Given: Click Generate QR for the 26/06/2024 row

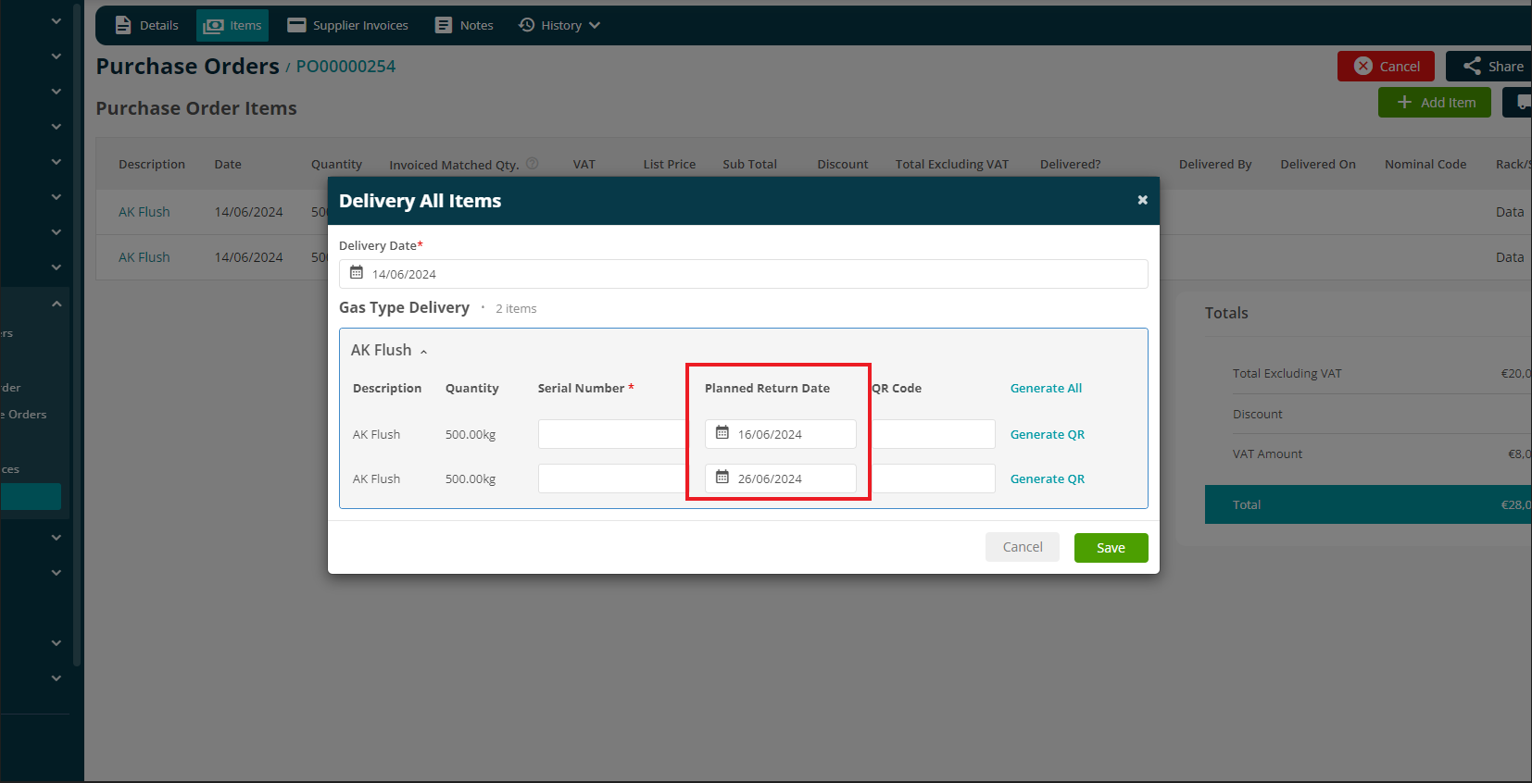Looking at the screenshot, I should (1047, 478).
